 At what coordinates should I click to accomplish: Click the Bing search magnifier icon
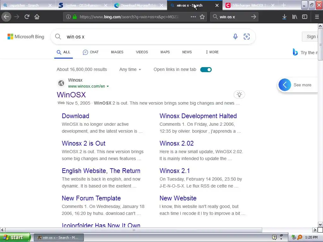coord(58,37)
